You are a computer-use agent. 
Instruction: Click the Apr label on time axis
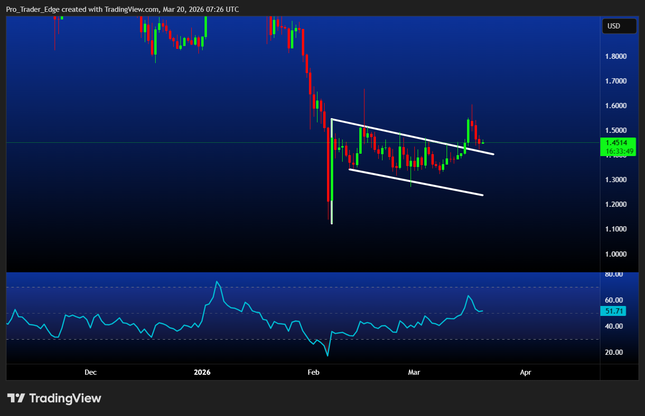525,372
